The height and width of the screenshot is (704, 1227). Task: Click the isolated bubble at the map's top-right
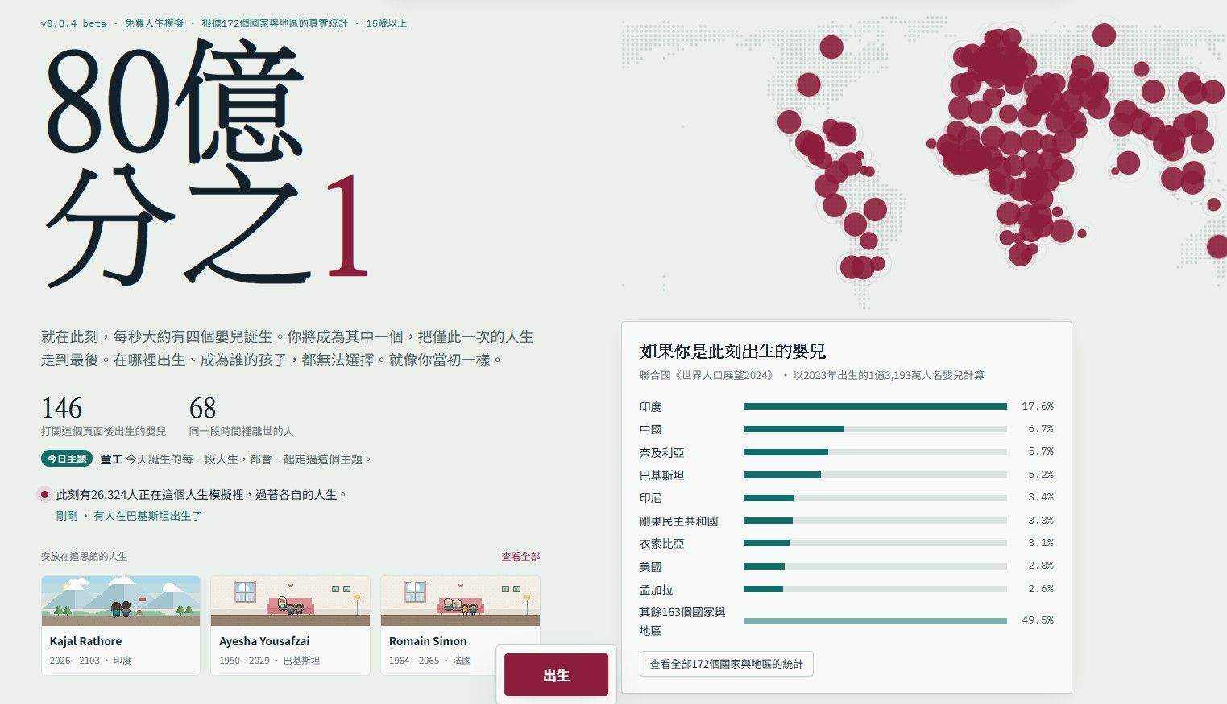click(1104, 35)
